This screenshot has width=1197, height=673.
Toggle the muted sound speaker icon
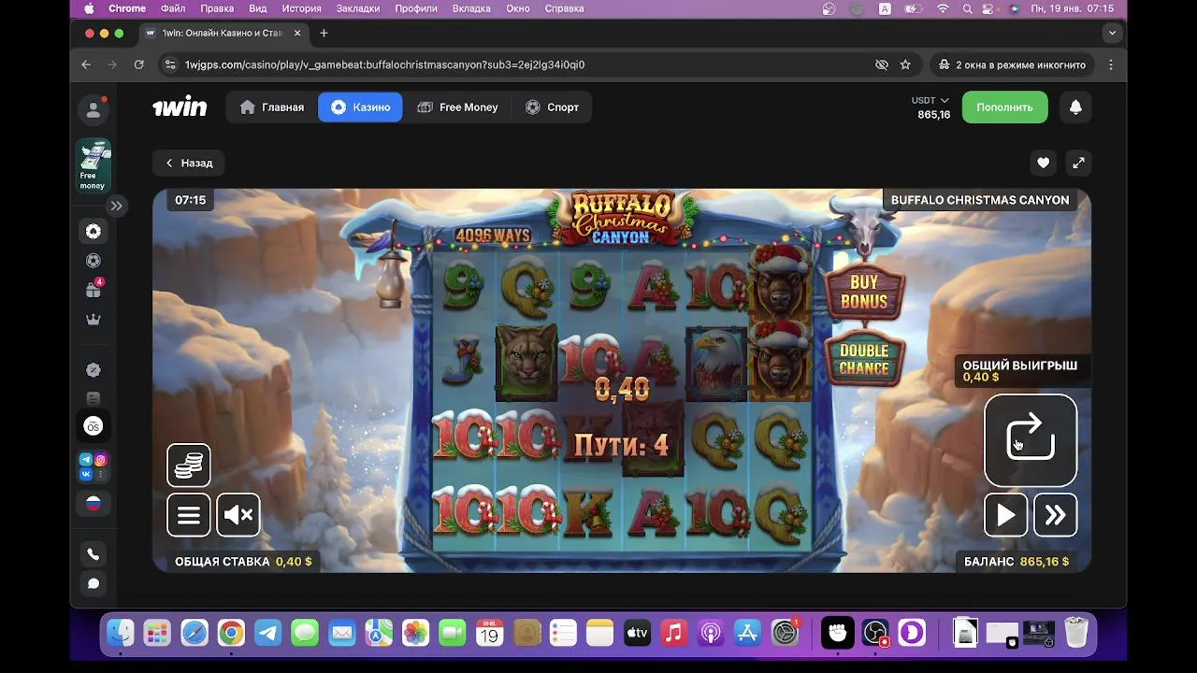(x=238, y=515)
